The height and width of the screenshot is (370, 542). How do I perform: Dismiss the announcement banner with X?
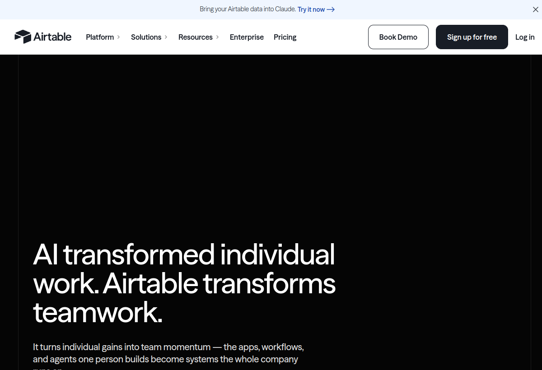[535, 9]
